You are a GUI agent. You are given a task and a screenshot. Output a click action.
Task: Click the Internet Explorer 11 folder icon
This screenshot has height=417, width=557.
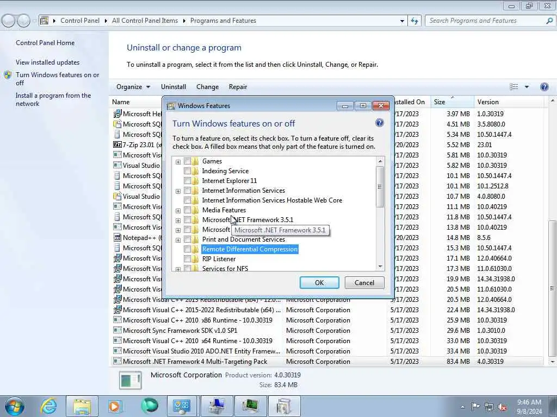[195, 181]
